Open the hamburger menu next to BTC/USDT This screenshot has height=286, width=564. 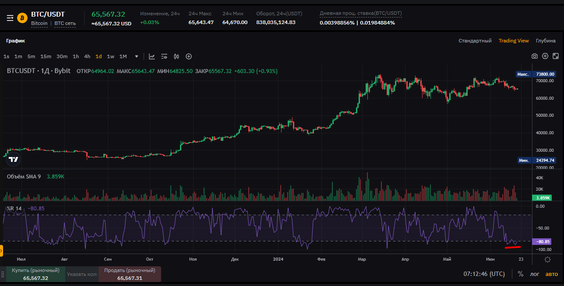10,18
